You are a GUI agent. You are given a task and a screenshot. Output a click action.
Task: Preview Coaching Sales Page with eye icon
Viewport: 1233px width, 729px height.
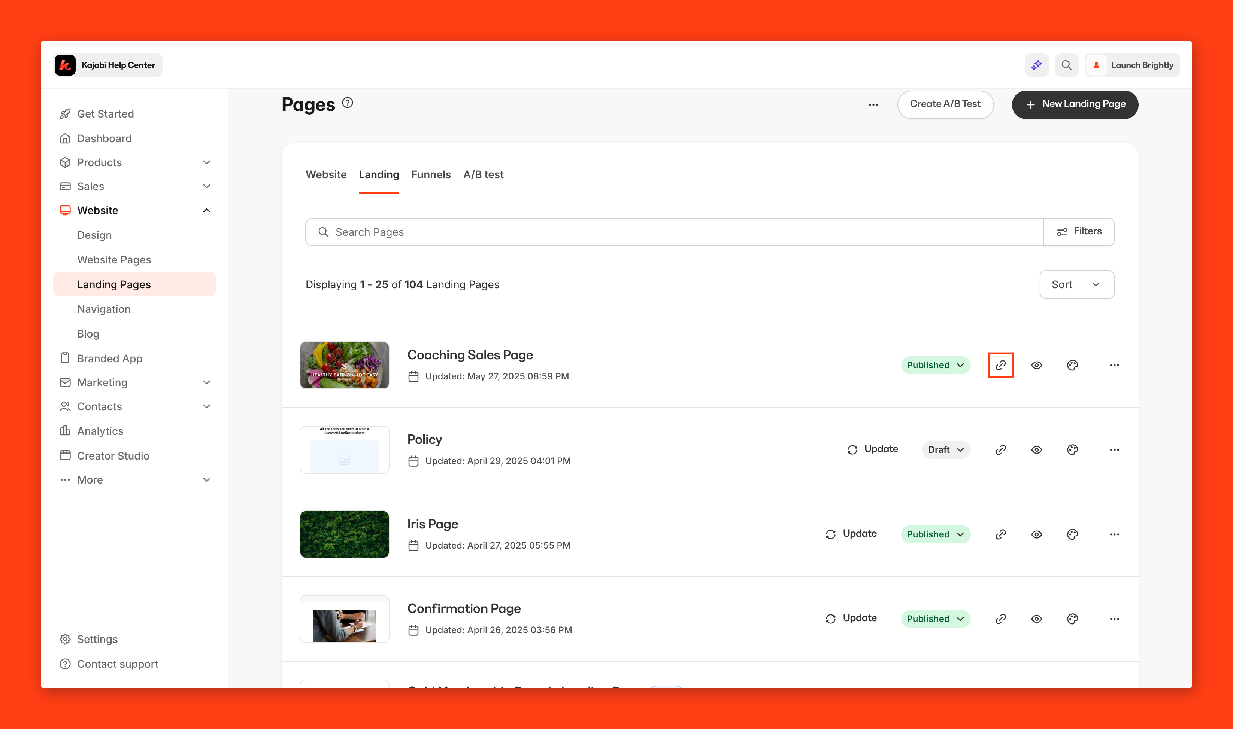point(1036,365)
